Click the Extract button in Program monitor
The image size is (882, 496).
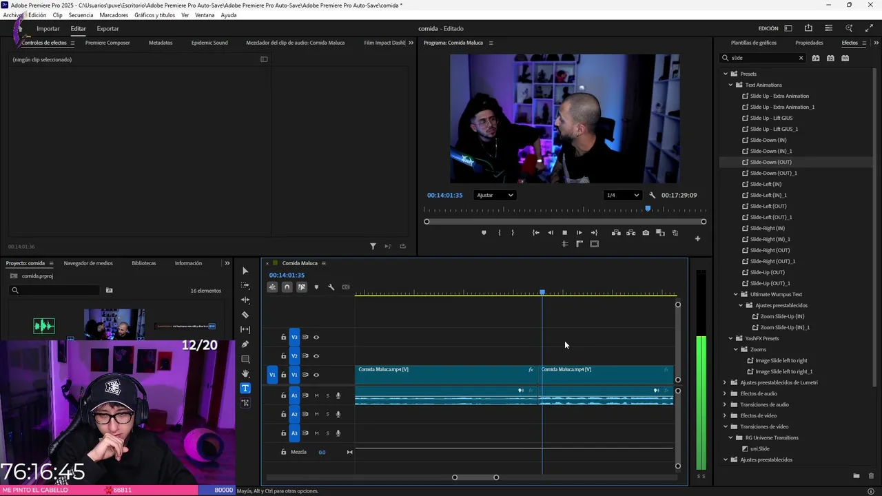(630, 233)
